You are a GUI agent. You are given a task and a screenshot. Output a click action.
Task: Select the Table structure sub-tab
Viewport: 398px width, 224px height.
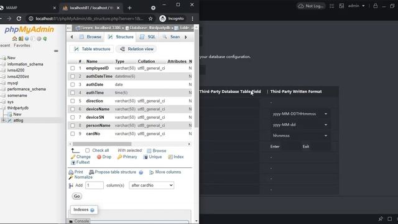click(92, 49)
